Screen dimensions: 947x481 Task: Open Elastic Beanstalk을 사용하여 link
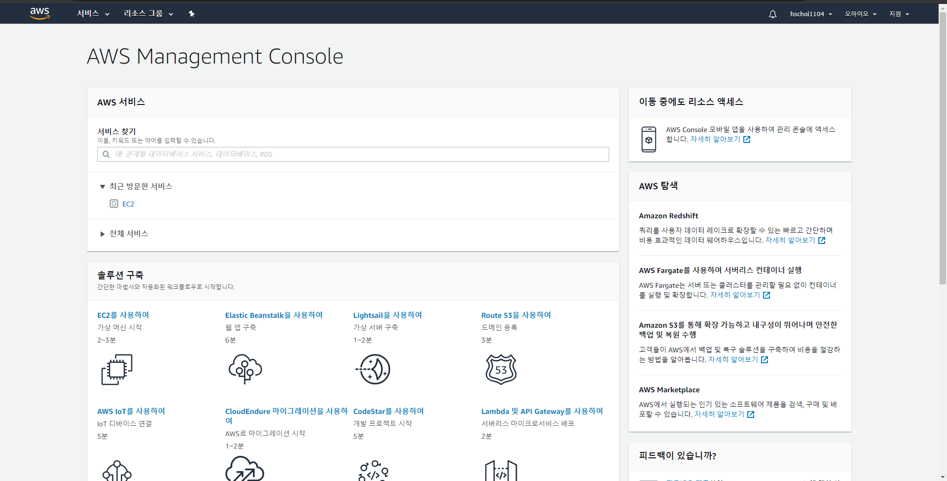click(x=274, y=315)
